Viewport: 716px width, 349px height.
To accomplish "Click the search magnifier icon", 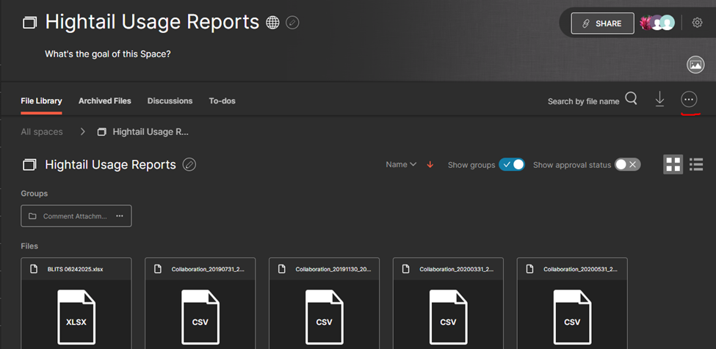I will click(631, 98).
